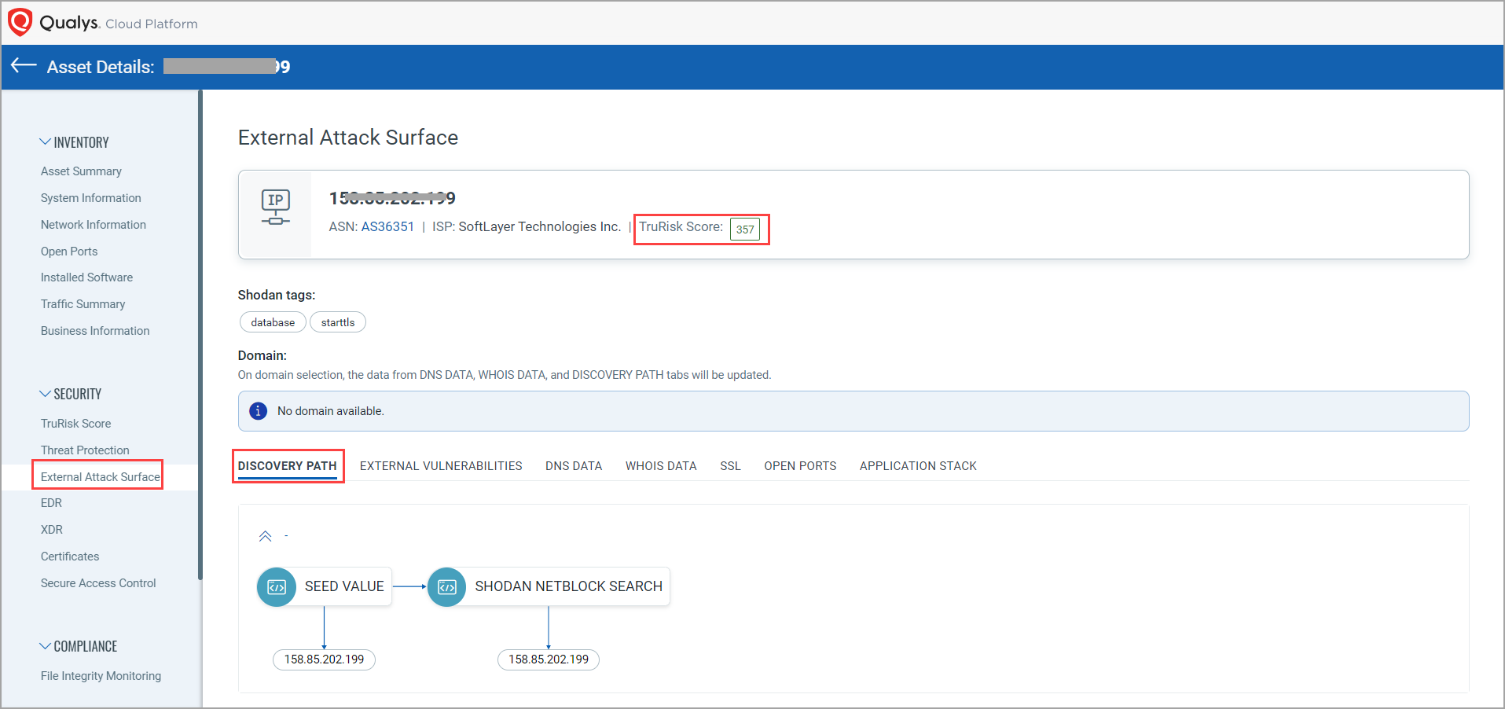The height and width of the screenshot is (709, 1505).
Task: Switch to EXTERNAL VULNERABILITIES tab
Action: 441,466
